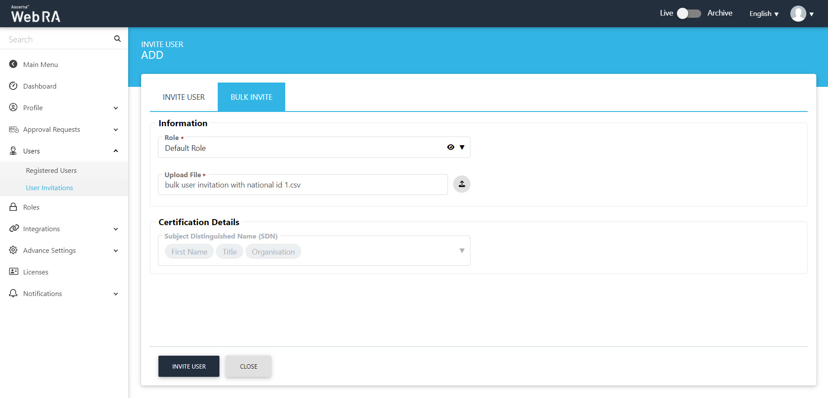
Task: Expand the Approval Requests menu
Action: (x=116, y=130)
